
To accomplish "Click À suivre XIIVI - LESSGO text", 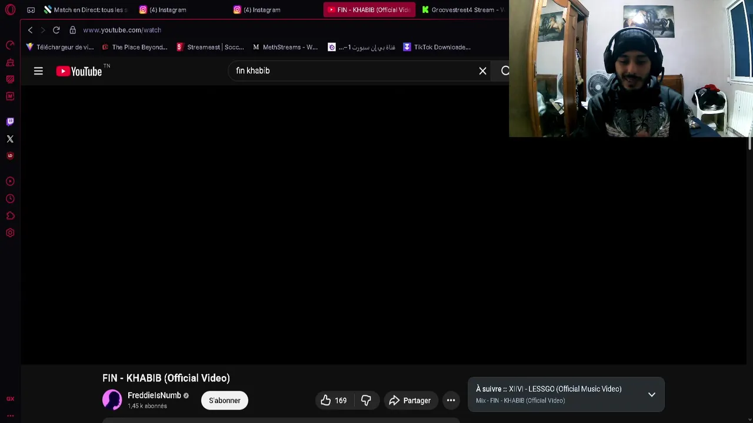I will (548, 389).
